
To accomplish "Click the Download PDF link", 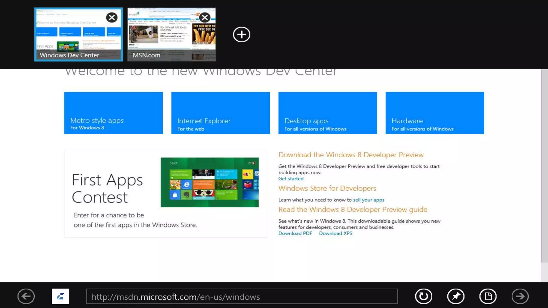I will click(295, 233).
